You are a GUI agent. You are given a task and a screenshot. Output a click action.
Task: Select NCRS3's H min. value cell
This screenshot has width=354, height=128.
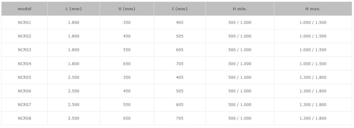(x=240, y=50)
